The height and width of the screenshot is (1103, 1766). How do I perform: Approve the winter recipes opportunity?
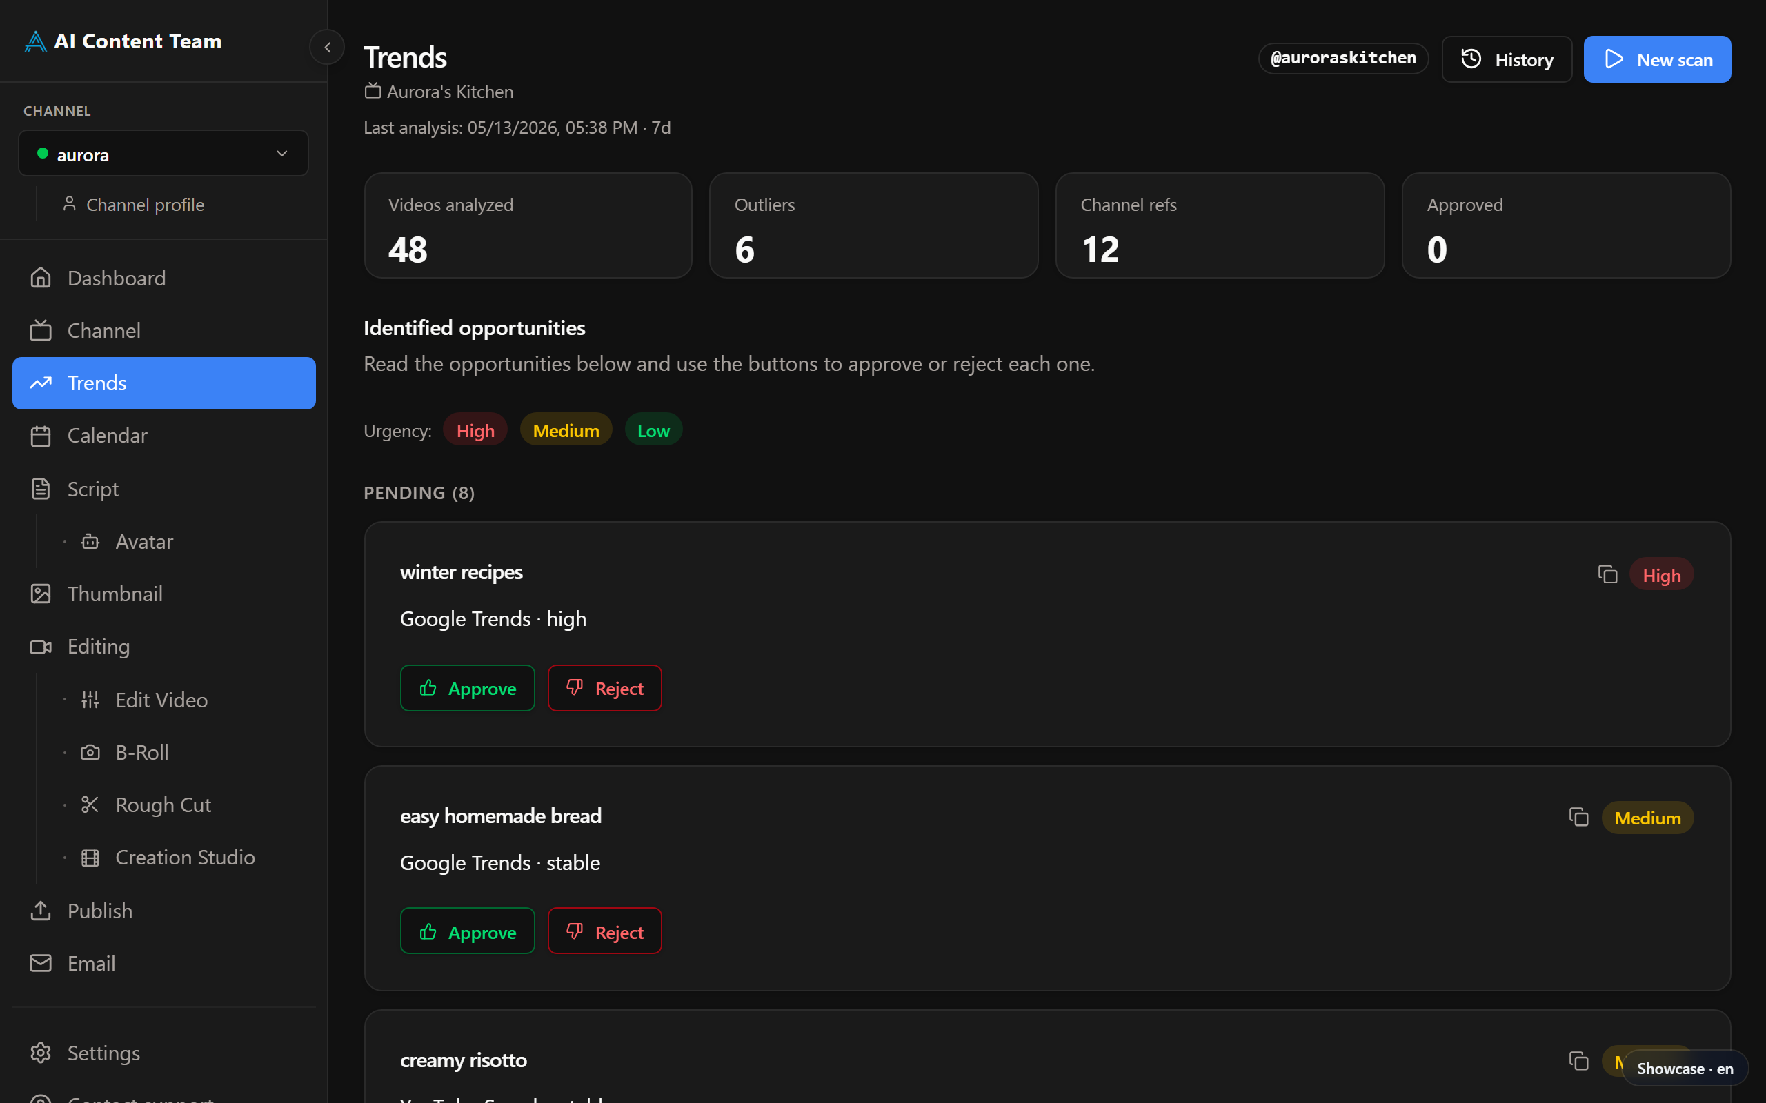(467, 688)
